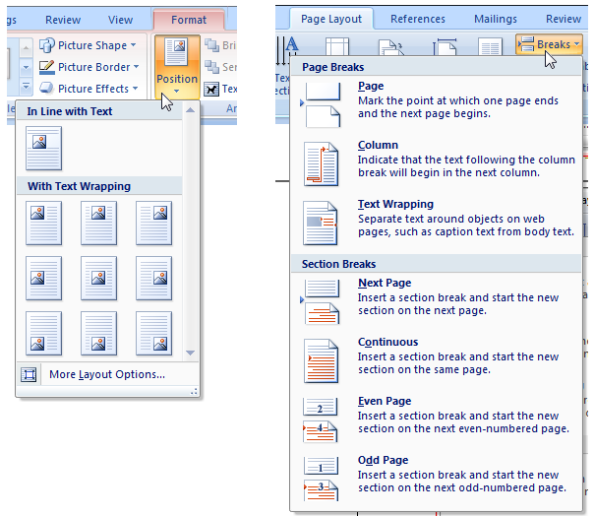Image resolution: width=595 pixels, height=516 pixels.
Task: Click the Size icon in Page Layout
Action: pyautogui.click(x=445, y=46)
